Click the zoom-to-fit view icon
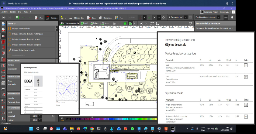Screen dimensions: 256x134 coord(141,23)
